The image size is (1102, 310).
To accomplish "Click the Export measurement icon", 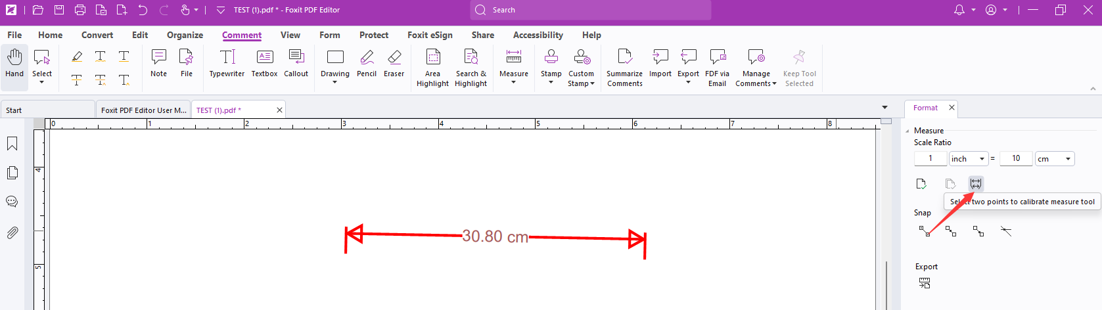I will pyautogui.click(x=925, y=283).
